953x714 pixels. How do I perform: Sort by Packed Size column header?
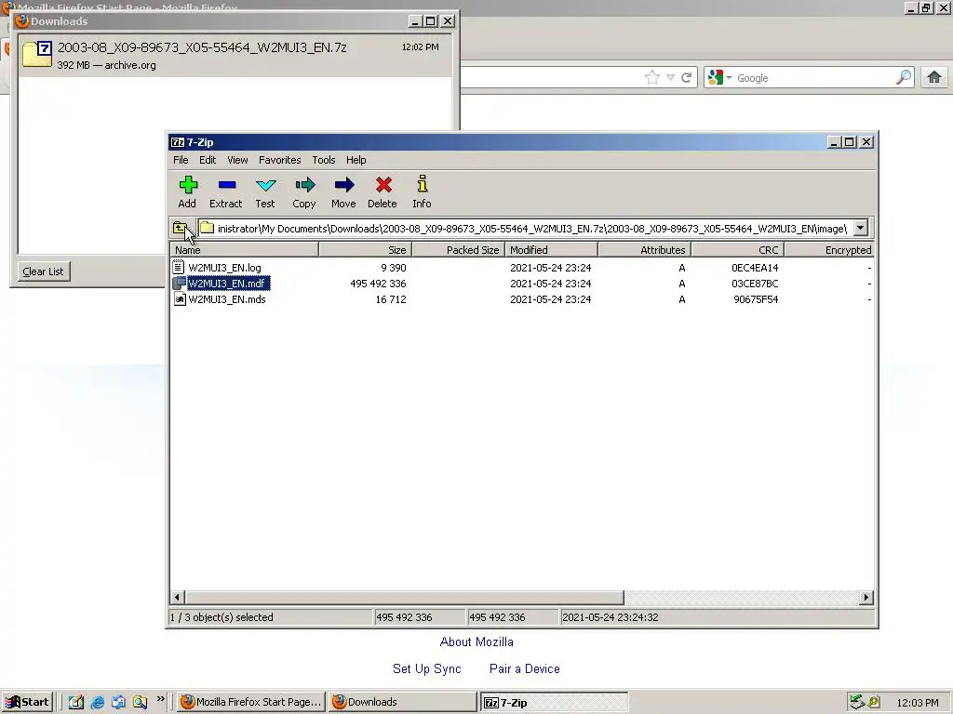(x=458, y=249)
